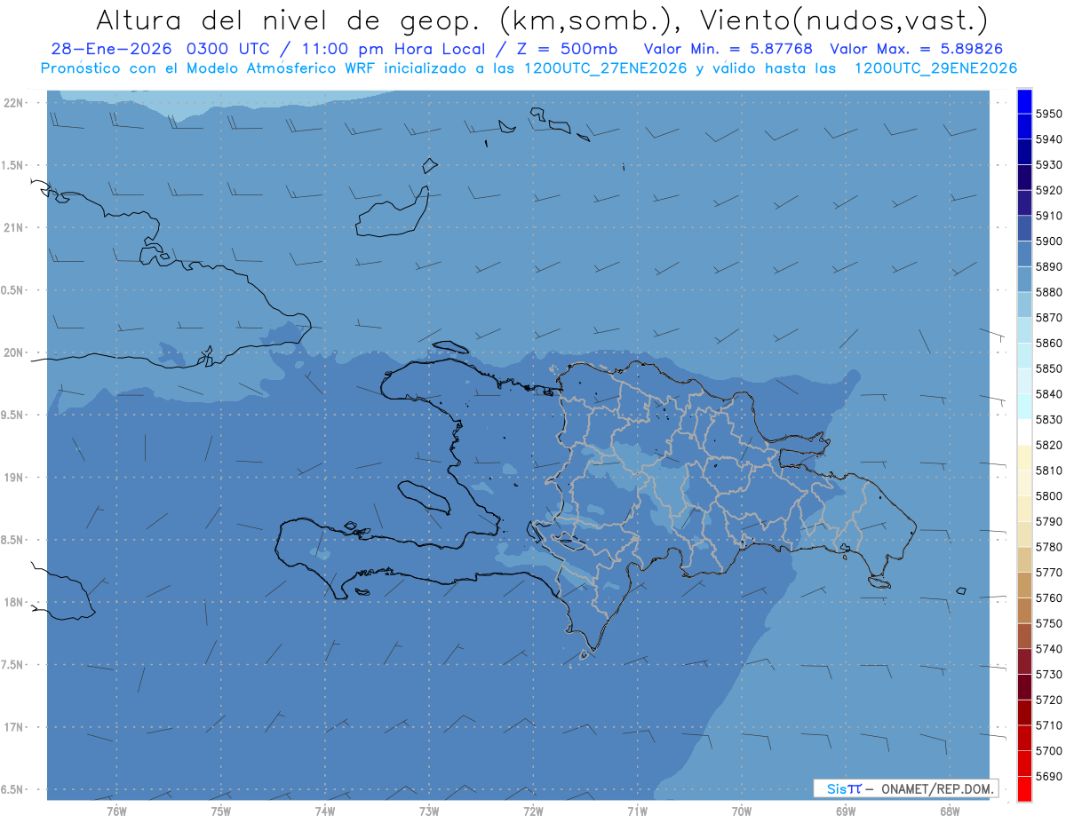Select the valid-until time "1200UTC_29ENE2026"
Image resolution: width=1066 pixels, height=823 pixels.
click(x=935, y=68)
